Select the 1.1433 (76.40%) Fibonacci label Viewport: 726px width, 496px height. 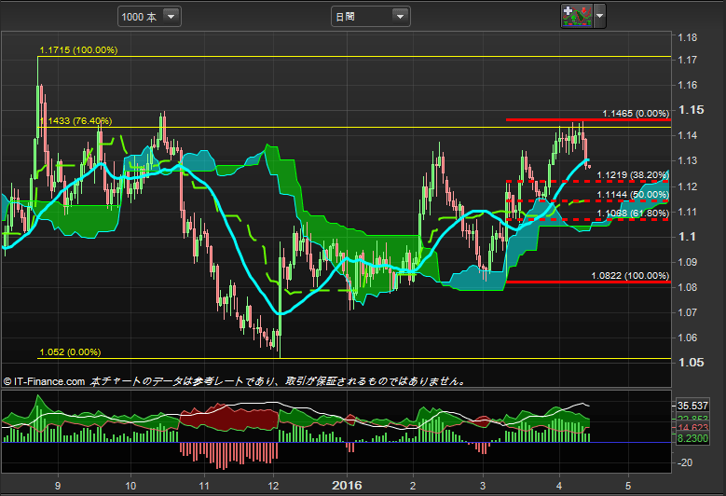(x=75, y=121)
